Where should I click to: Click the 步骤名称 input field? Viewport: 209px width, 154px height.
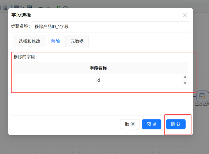(111, 26)
